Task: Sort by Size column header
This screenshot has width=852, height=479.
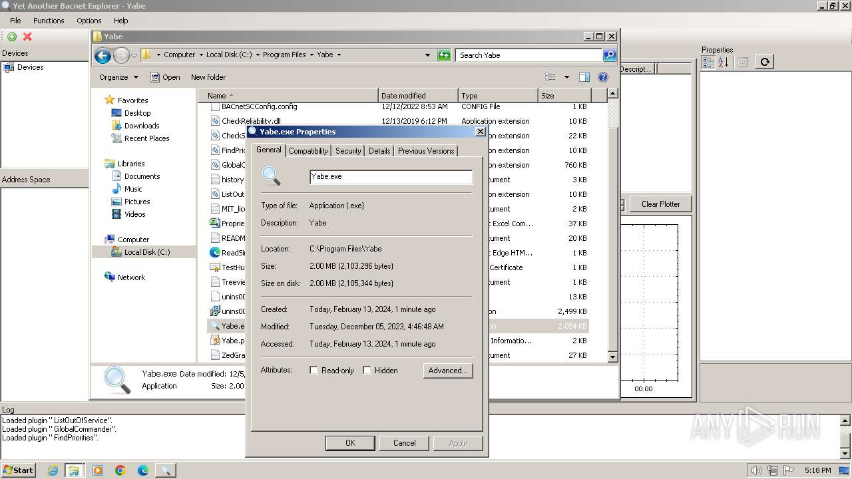Action: [x=564, y=96]
